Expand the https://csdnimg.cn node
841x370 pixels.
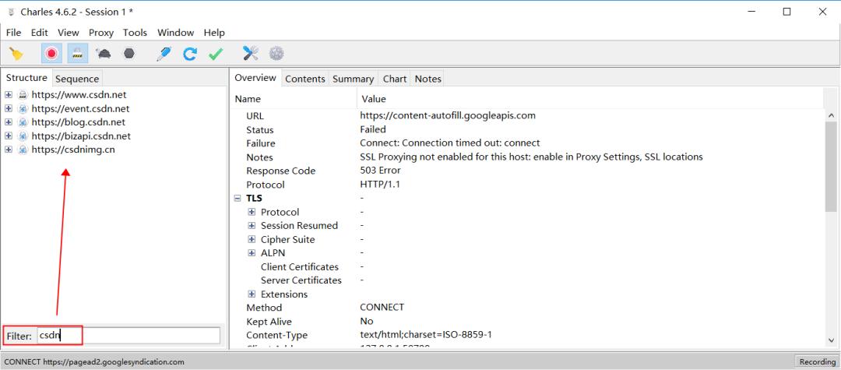point(9,150)
